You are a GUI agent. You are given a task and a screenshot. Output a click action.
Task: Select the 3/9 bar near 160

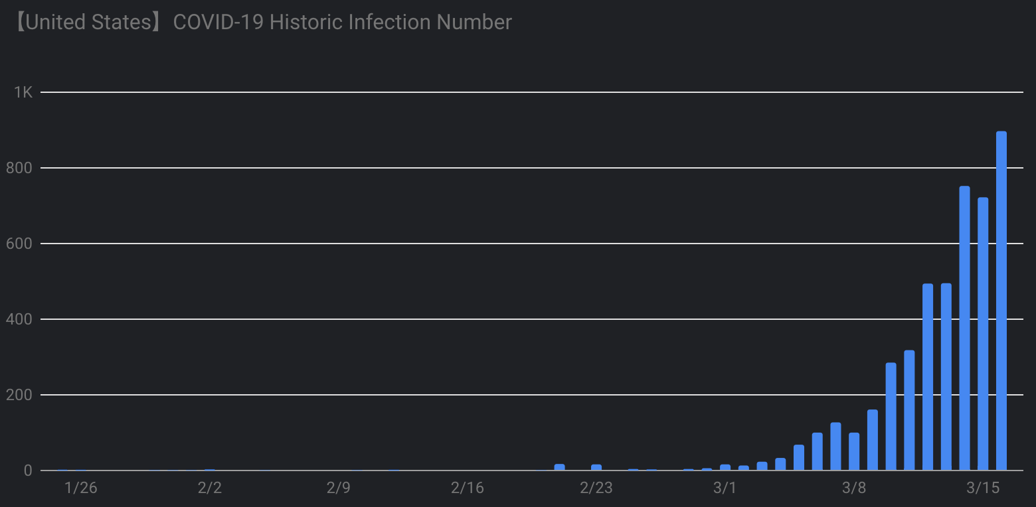pyautogui.click(x=873, y=440)
